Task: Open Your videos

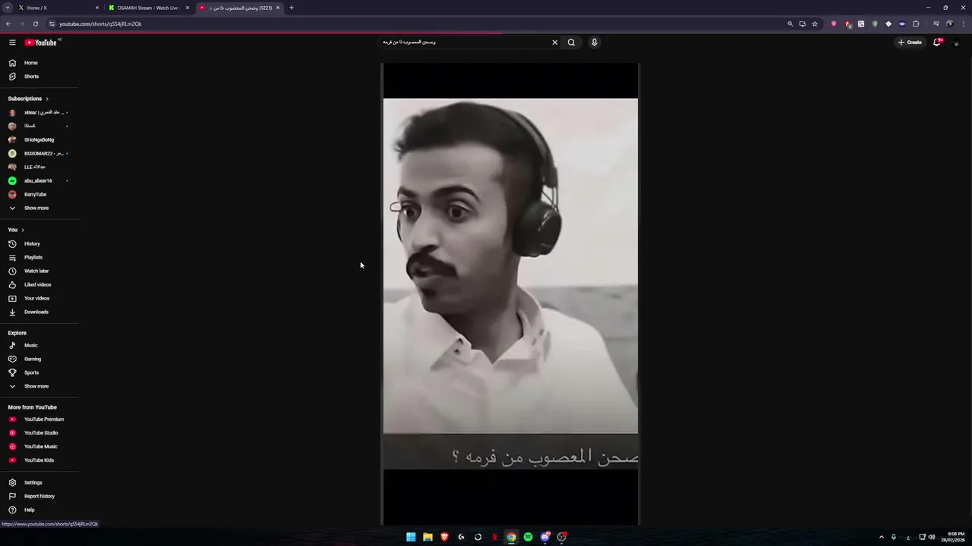Action: [x=39, y=298]
